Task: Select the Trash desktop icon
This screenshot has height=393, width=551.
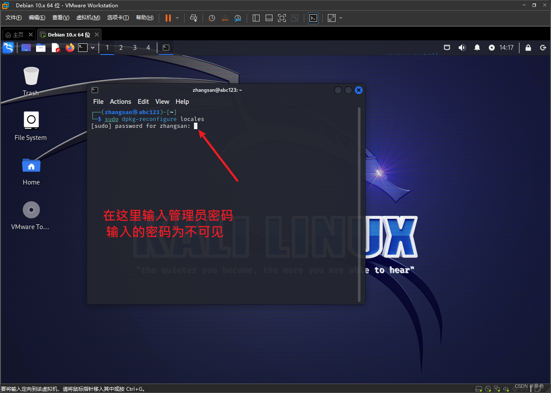Action: (31, 81)
